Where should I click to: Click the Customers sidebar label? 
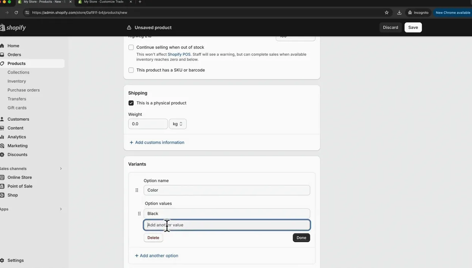pyautogui.click(x=18, y=119)
